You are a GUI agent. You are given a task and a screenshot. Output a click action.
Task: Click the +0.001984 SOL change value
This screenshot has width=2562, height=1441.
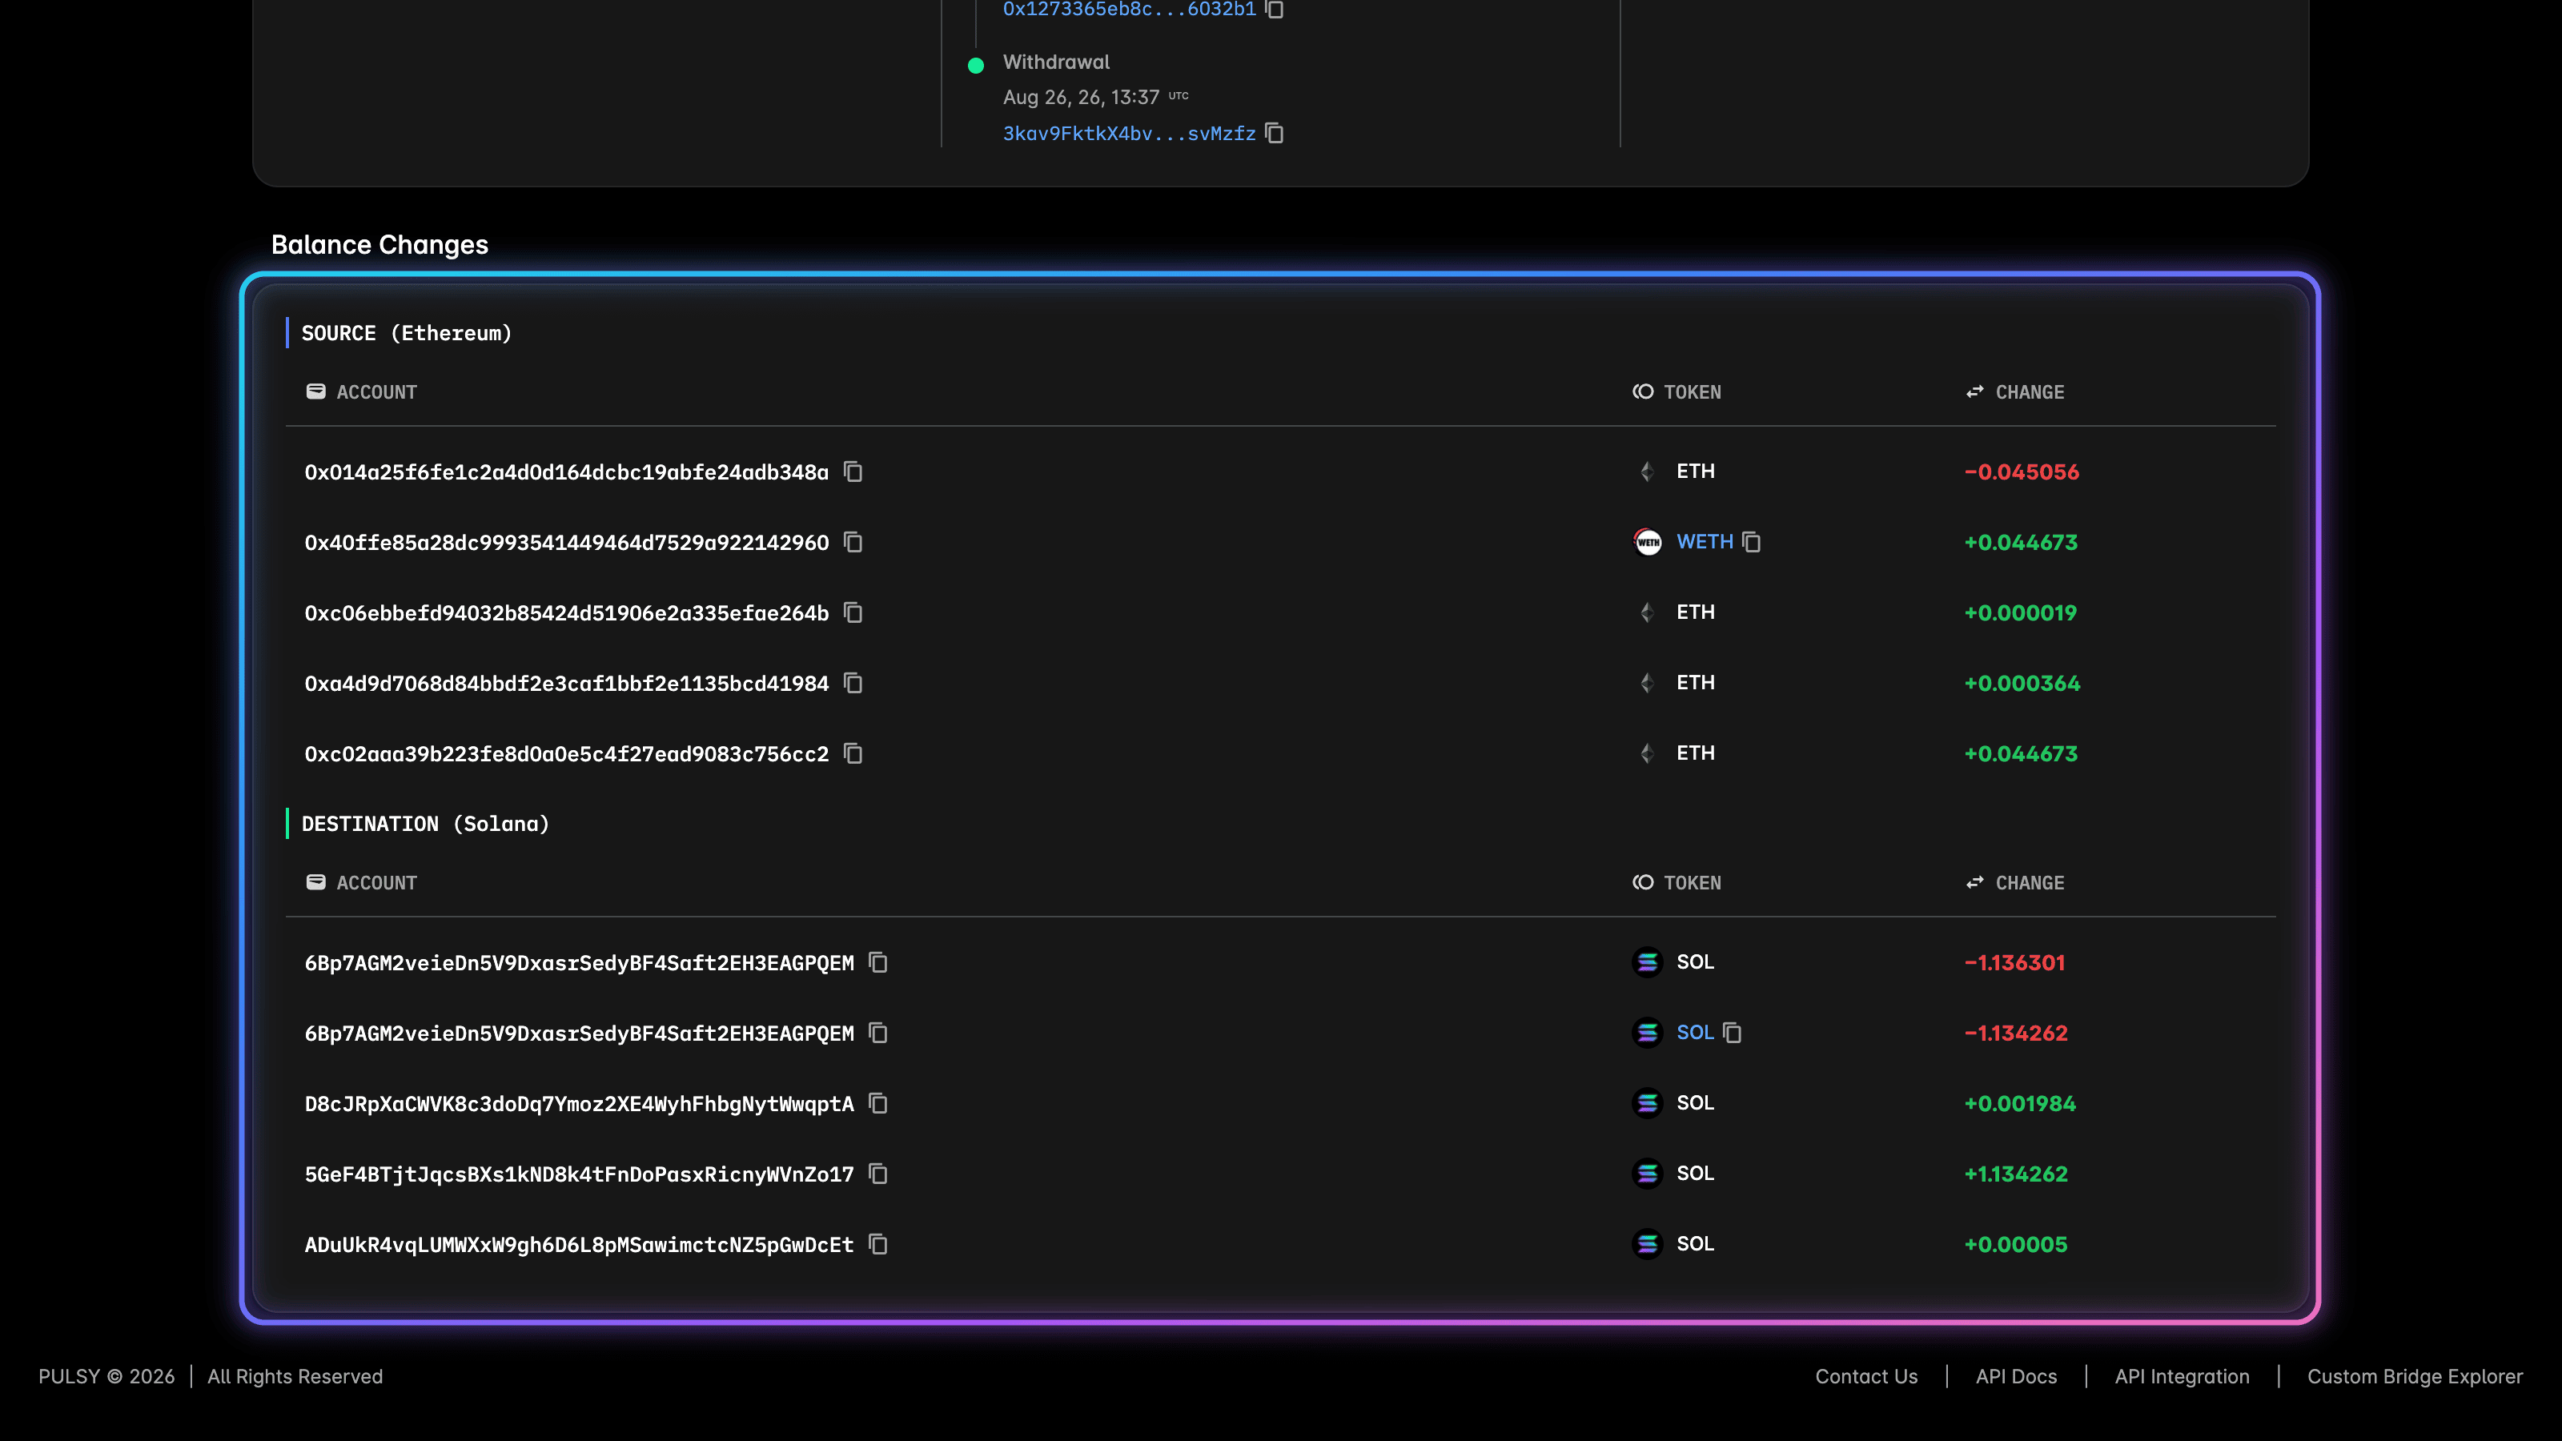2020,1105
